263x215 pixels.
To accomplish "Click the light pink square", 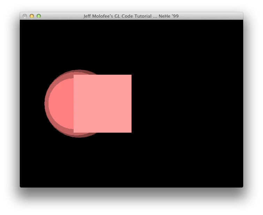I will click(x=103, y=104).
